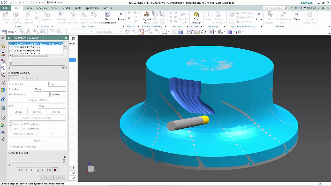Click the Zoom view icon in top toolbar
Screen dimensions: 331x186
[x=190, y=32]
